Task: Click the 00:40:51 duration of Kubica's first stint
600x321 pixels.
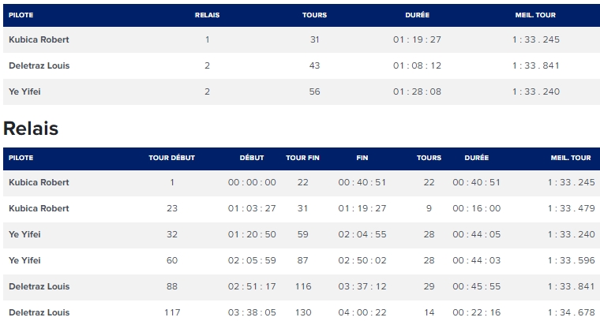Action: [x=476, y=183]
